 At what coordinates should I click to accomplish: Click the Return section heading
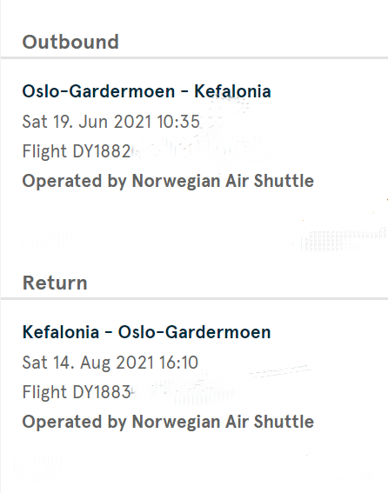(x=55, y=283)
